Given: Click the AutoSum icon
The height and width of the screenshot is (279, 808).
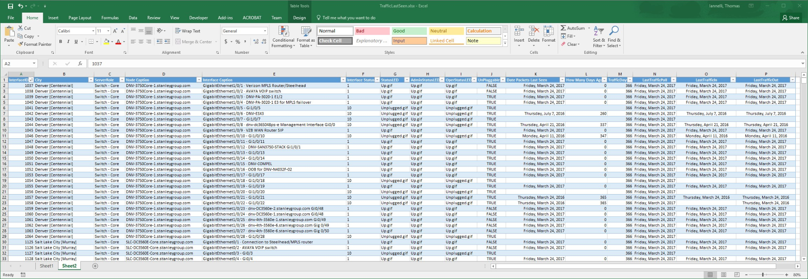Looking at the screenshot, I should click(573, 28).
